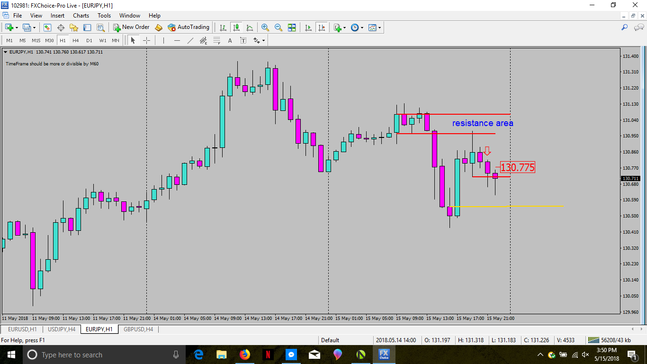Open the Charts menu
The height and width of the screenshot is (364, 647).
click(x=81, y=16)
